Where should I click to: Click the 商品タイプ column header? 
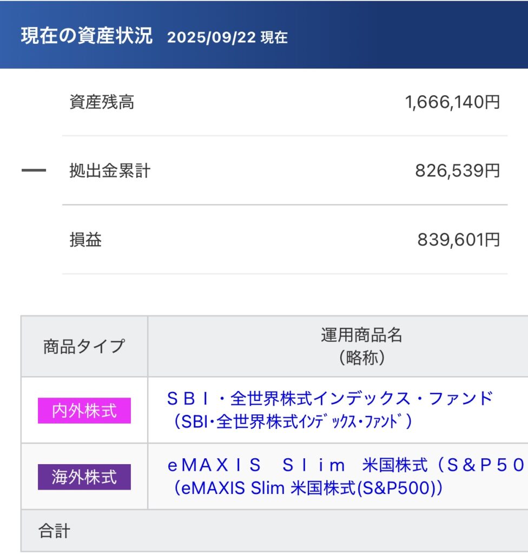point(84,346)
